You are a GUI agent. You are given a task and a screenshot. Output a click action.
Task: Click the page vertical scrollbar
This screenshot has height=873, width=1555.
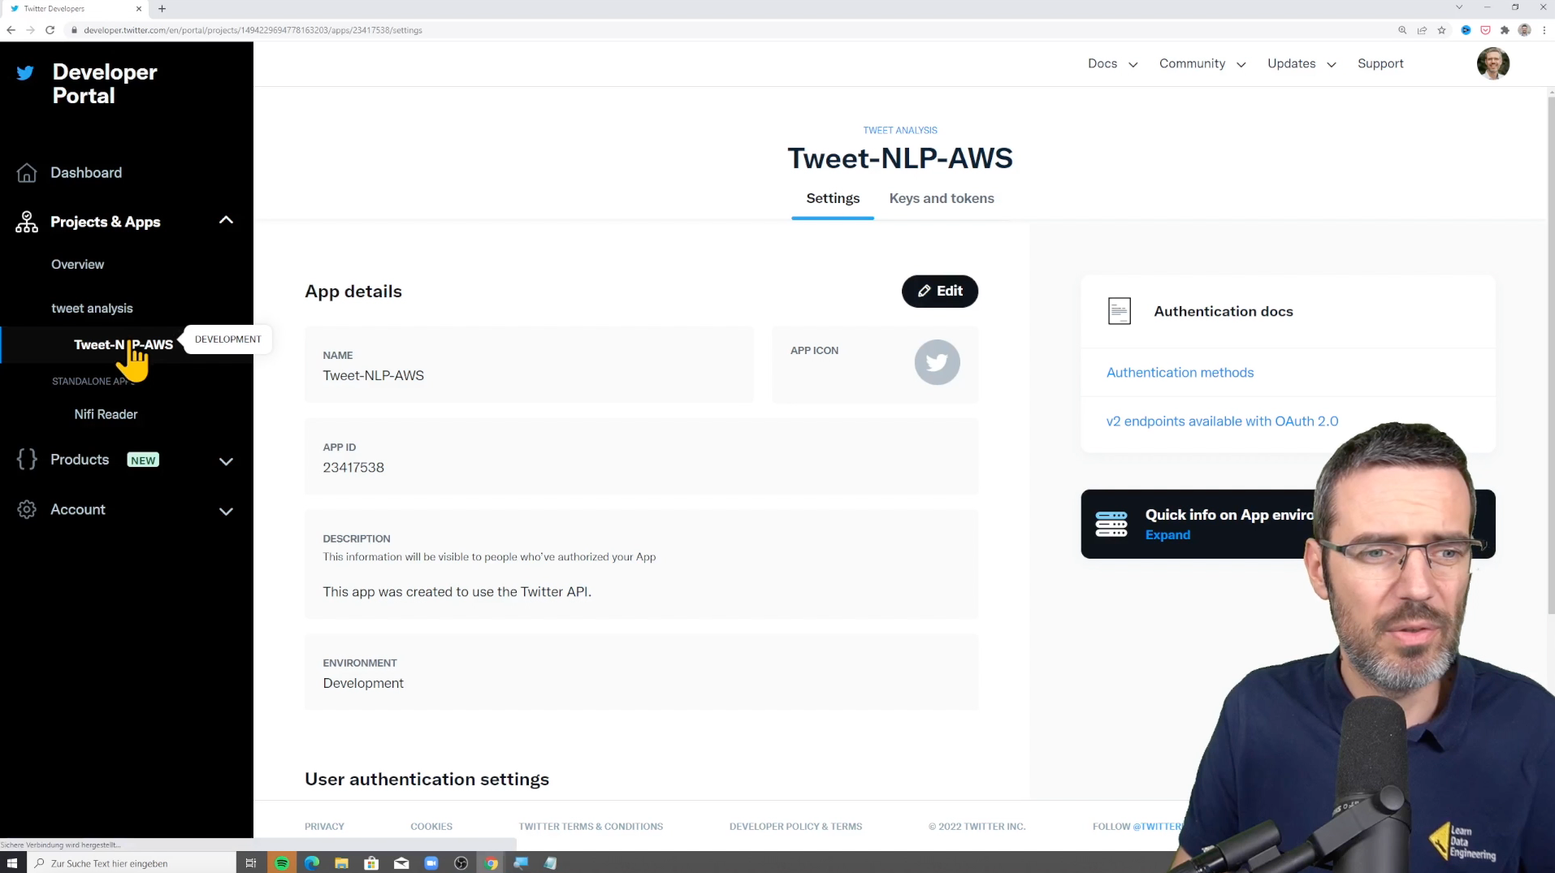tap(1550, 353)
